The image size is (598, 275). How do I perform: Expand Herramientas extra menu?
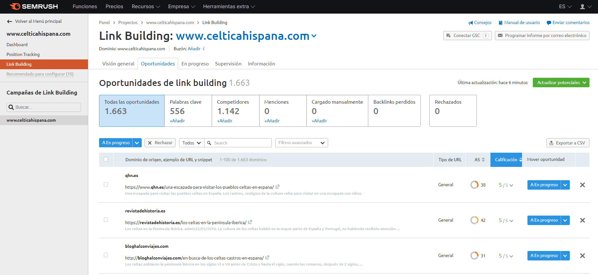click(229, 7)
